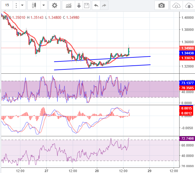Click the MACD 0.0015 value label
Viewport: 195px width, 173px height.
(x=186, y=108)
